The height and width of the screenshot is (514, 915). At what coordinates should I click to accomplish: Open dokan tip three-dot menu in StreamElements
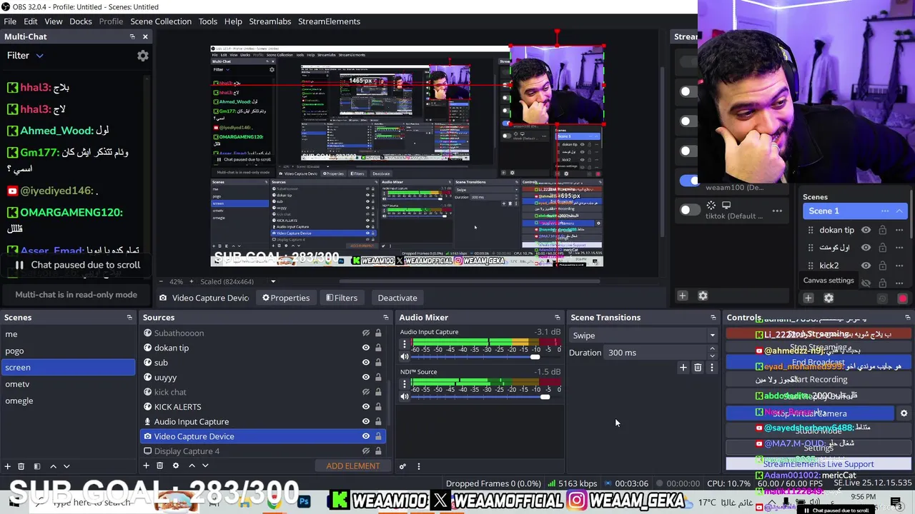click(899, 230)
